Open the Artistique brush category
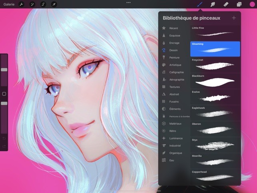The image size is (257, 193). pyautogui.click(x=174, y=65)
